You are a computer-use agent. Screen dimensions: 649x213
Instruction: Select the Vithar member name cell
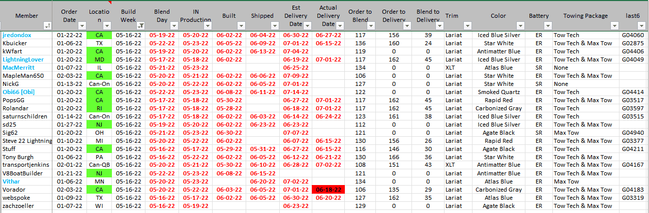(11, 181)
